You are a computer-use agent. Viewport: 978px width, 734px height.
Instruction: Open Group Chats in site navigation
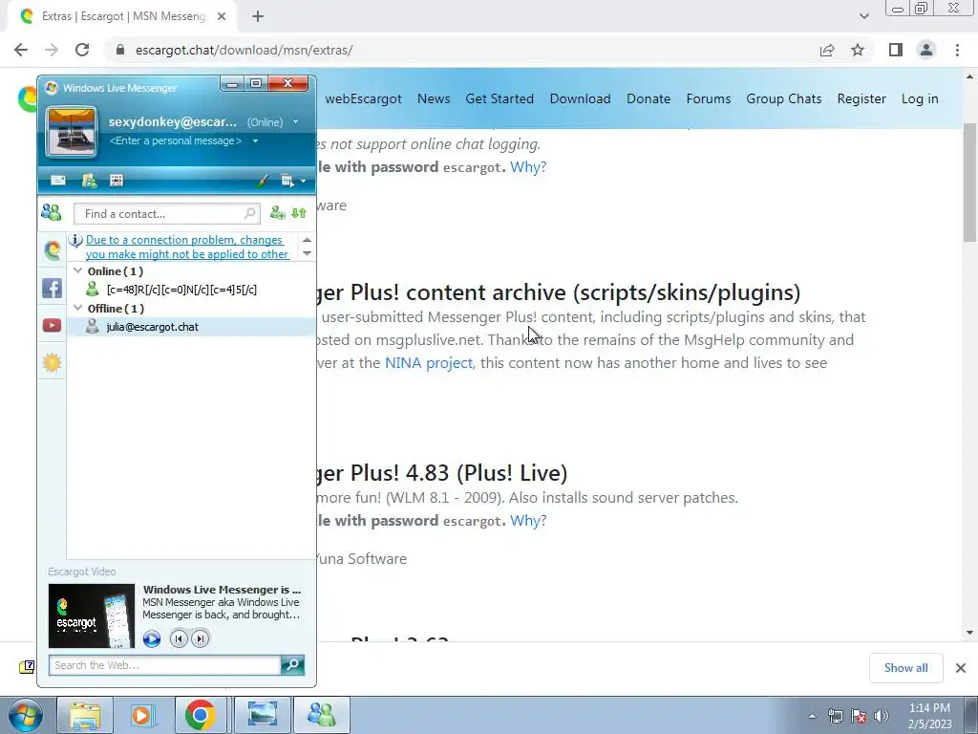click(784, 98)
